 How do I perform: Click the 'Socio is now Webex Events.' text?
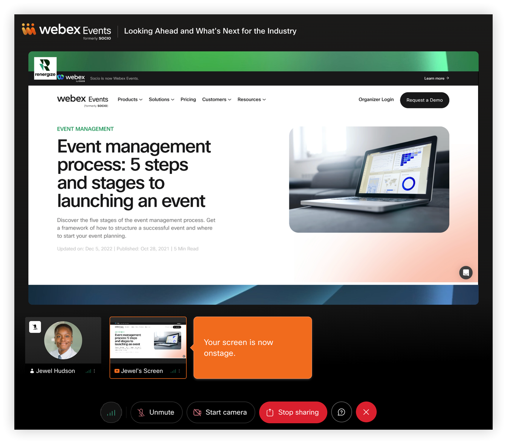[x=115, y=78]
